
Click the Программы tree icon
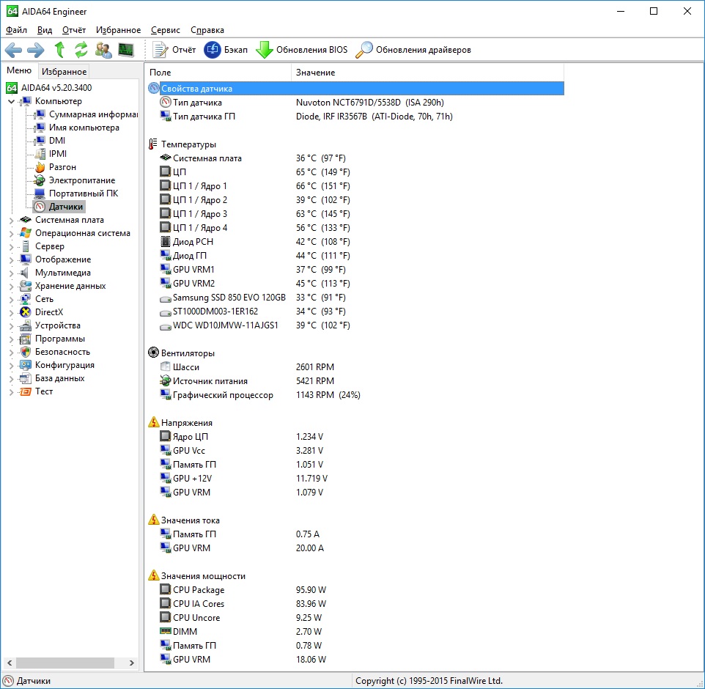(x=26, y=339)
